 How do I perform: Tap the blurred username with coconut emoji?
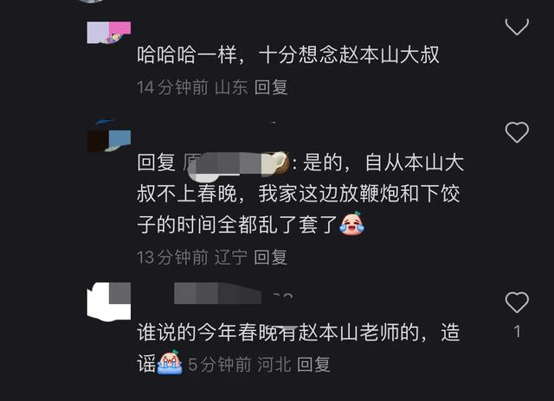pos(236,163)
